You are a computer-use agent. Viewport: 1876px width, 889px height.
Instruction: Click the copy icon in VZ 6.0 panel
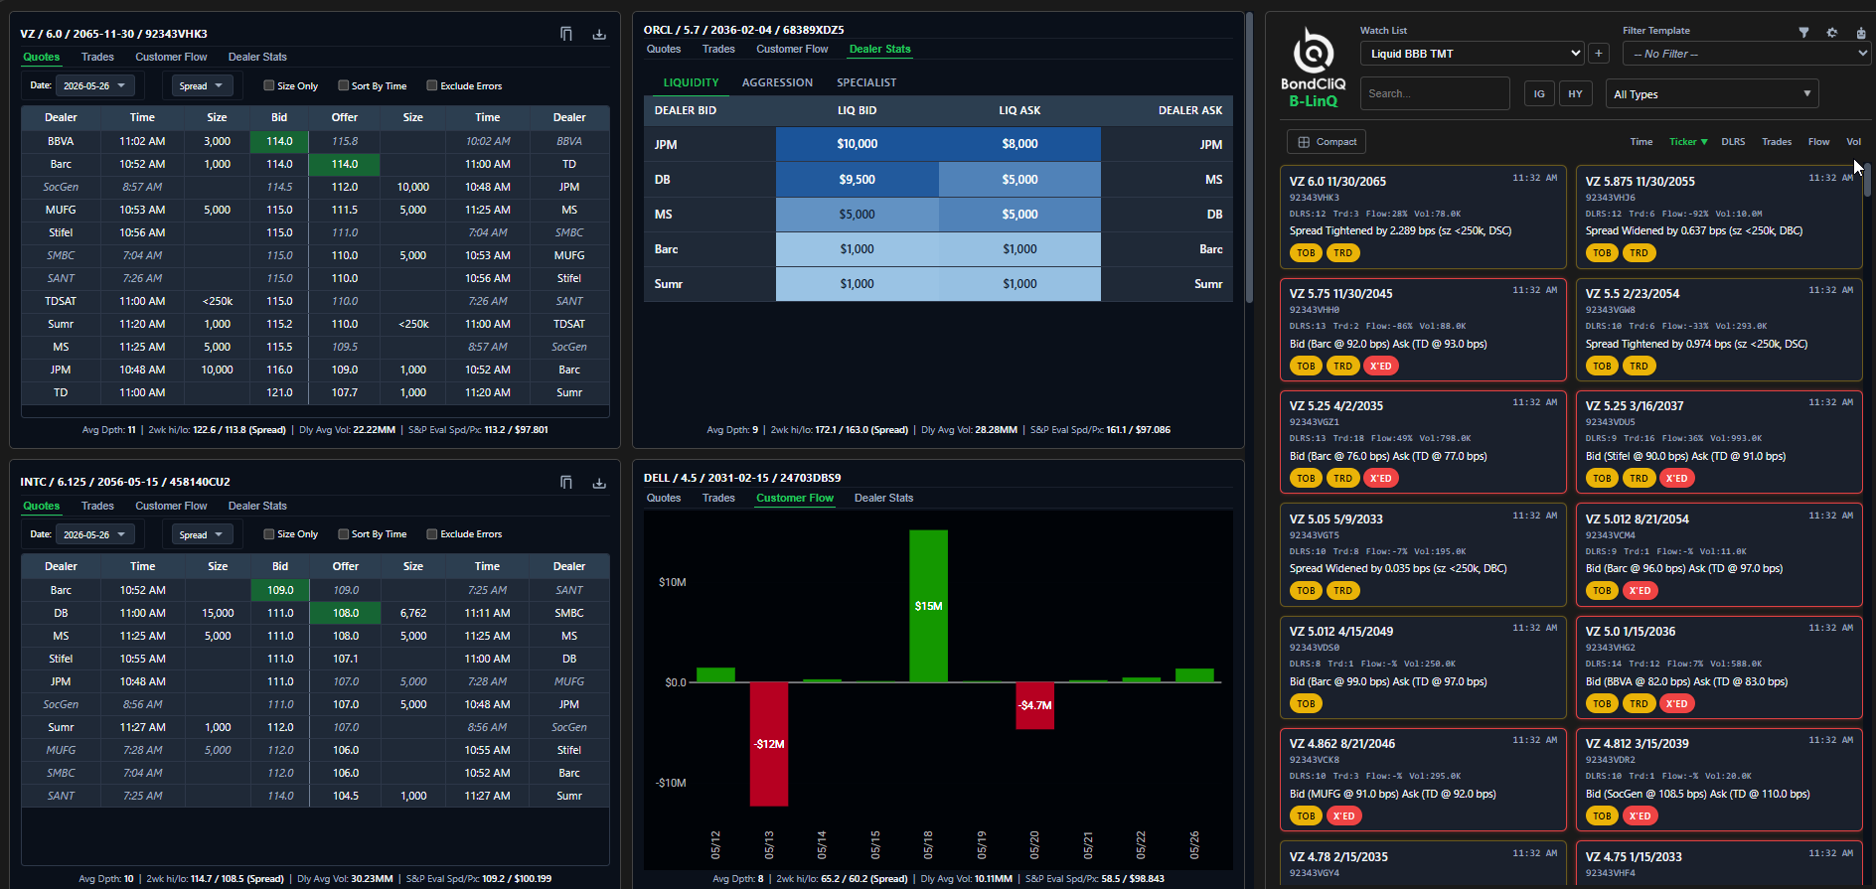coord(566,34)
